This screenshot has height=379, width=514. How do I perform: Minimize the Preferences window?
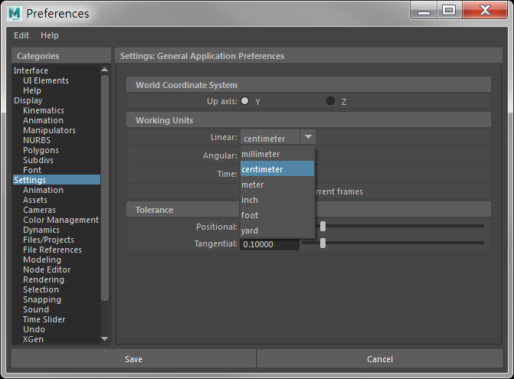424,10
